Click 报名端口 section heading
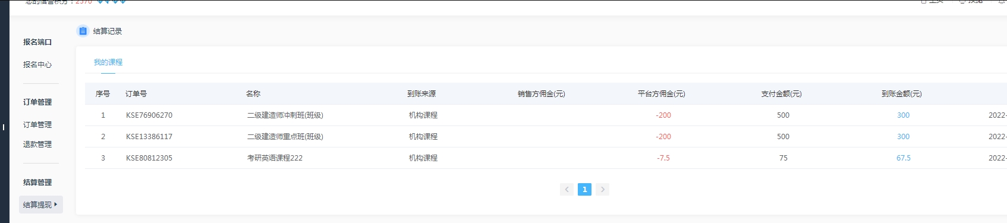Image resolution: width=1007 pixels, height=223 pixels. (37, 42)
